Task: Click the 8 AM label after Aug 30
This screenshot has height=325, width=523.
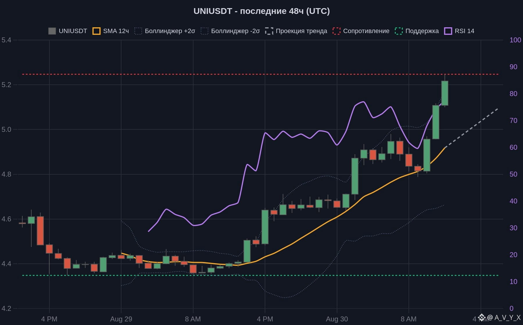Action: pos(409,319)
